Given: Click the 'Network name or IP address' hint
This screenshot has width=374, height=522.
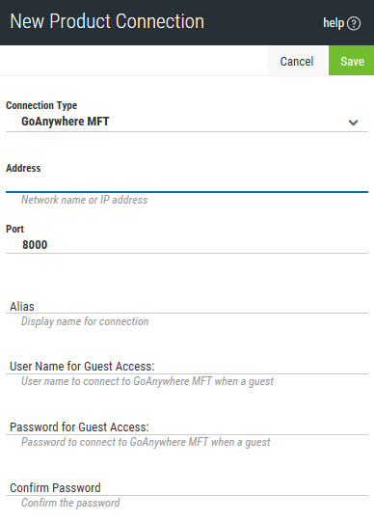Looking at the screenshot, I should [x=85, y=200].
